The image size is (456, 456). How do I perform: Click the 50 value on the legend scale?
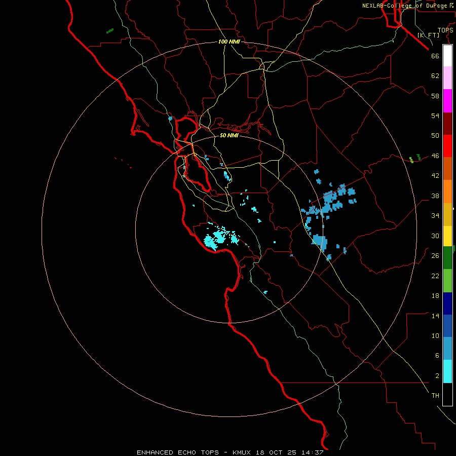pyautogui.click(x=435, y=136)
